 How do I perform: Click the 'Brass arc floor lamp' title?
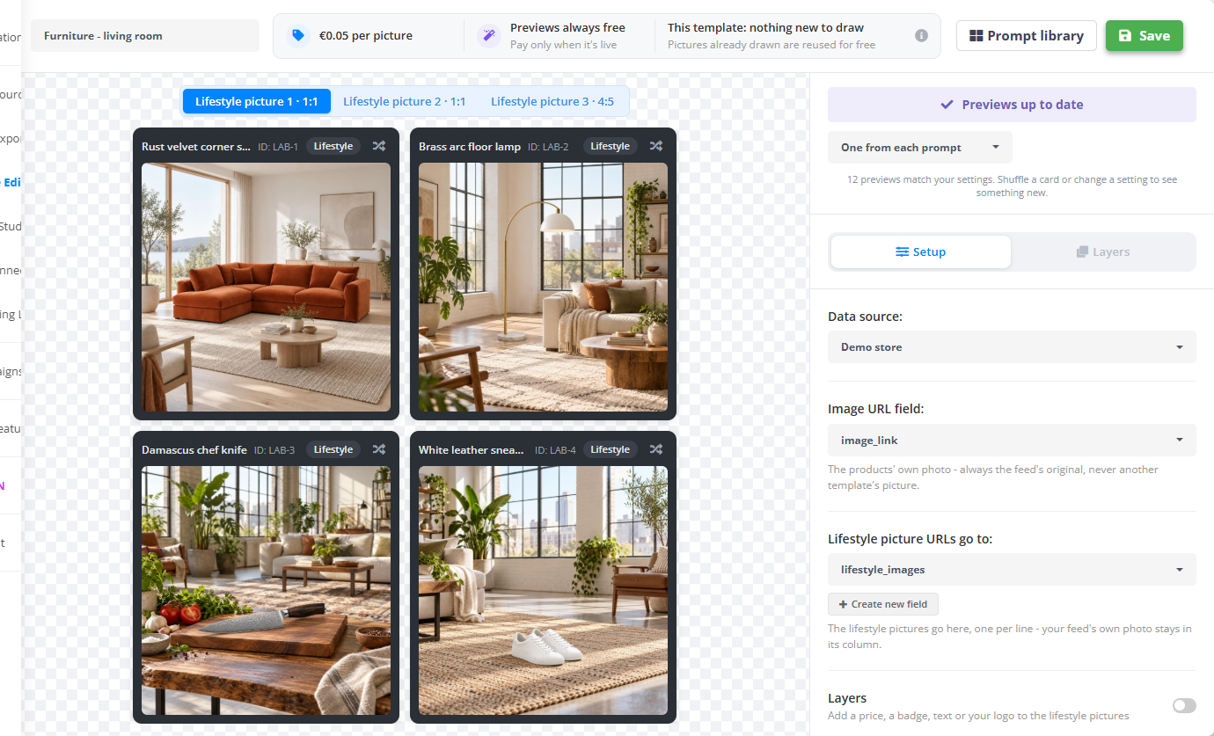click(x=470, y=147)
